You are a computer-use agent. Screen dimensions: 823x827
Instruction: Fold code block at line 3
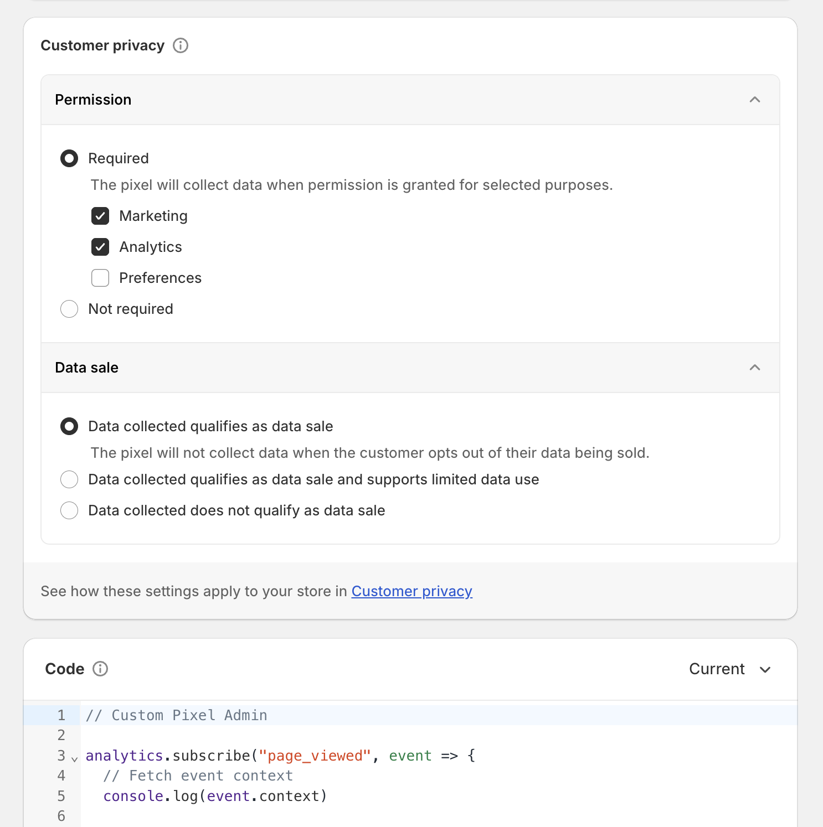75,758
